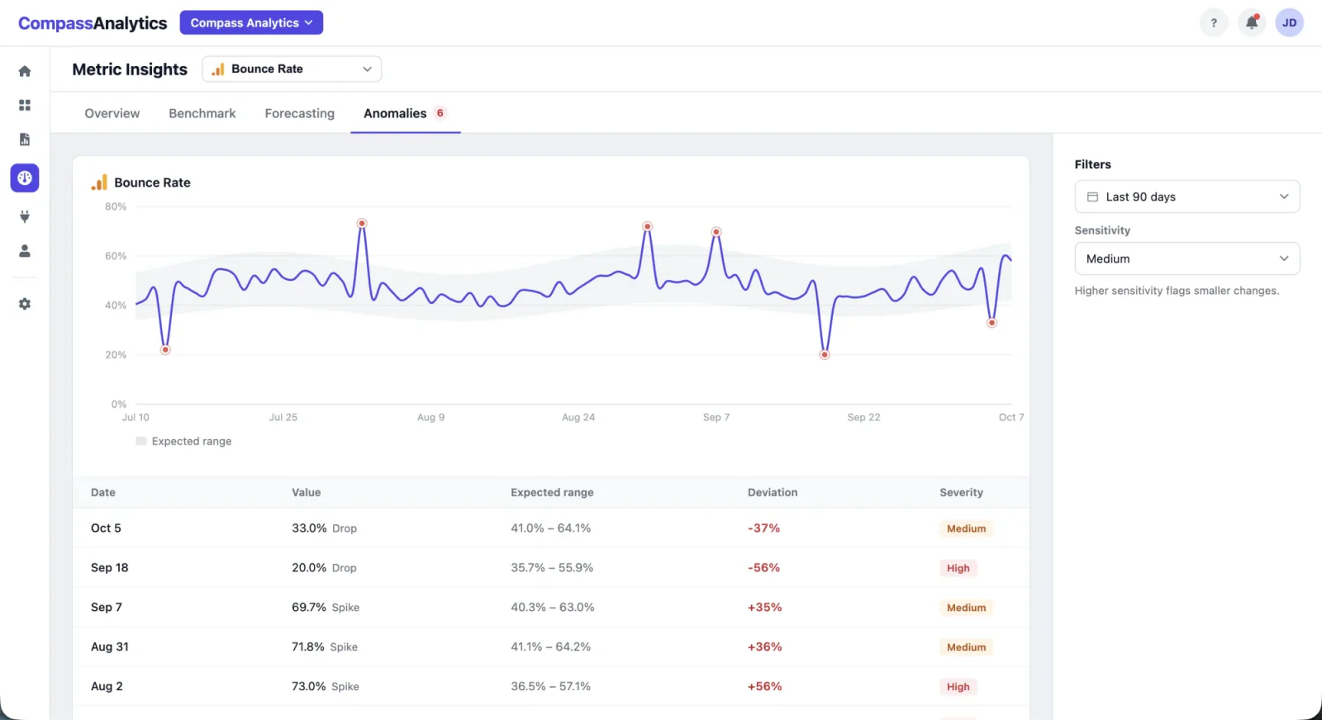
Task: Select the Sep 7 date cell
Action: [107, 608]
